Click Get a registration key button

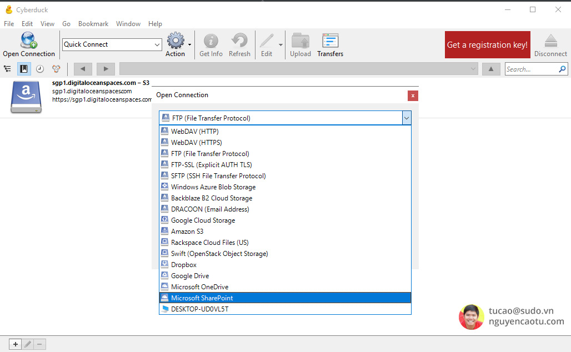(487, 44)
